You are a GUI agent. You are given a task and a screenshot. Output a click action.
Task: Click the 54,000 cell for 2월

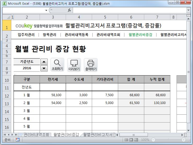click(x=53, y=103)
